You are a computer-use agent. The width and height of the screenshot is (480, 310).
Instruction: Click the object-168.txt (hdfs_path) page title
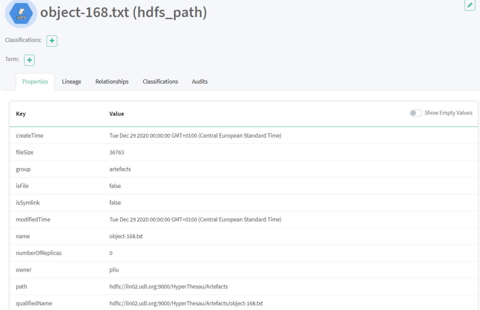pyautogui.click(x=123, y=13)
